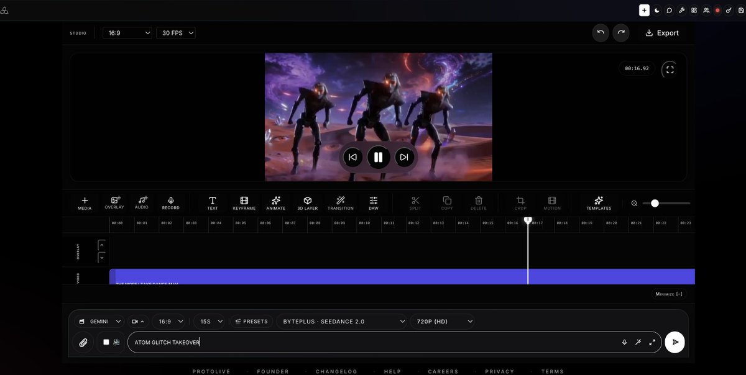This screenshot has width=746, height=375.
Task: Open the chat bubble icon in top bar
Action: click(x=670, y=11)
